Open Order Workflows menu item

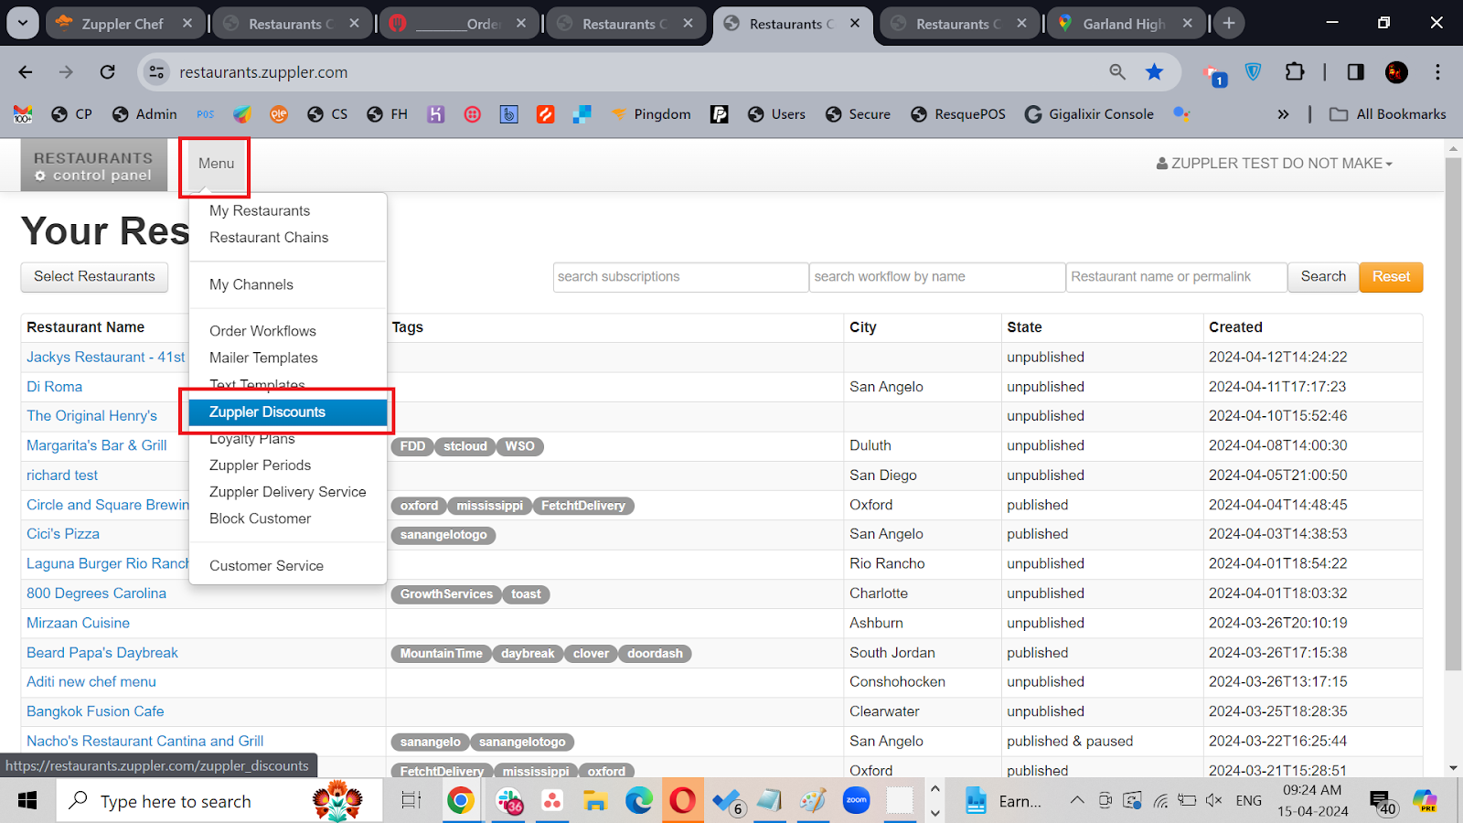(262, 331)
